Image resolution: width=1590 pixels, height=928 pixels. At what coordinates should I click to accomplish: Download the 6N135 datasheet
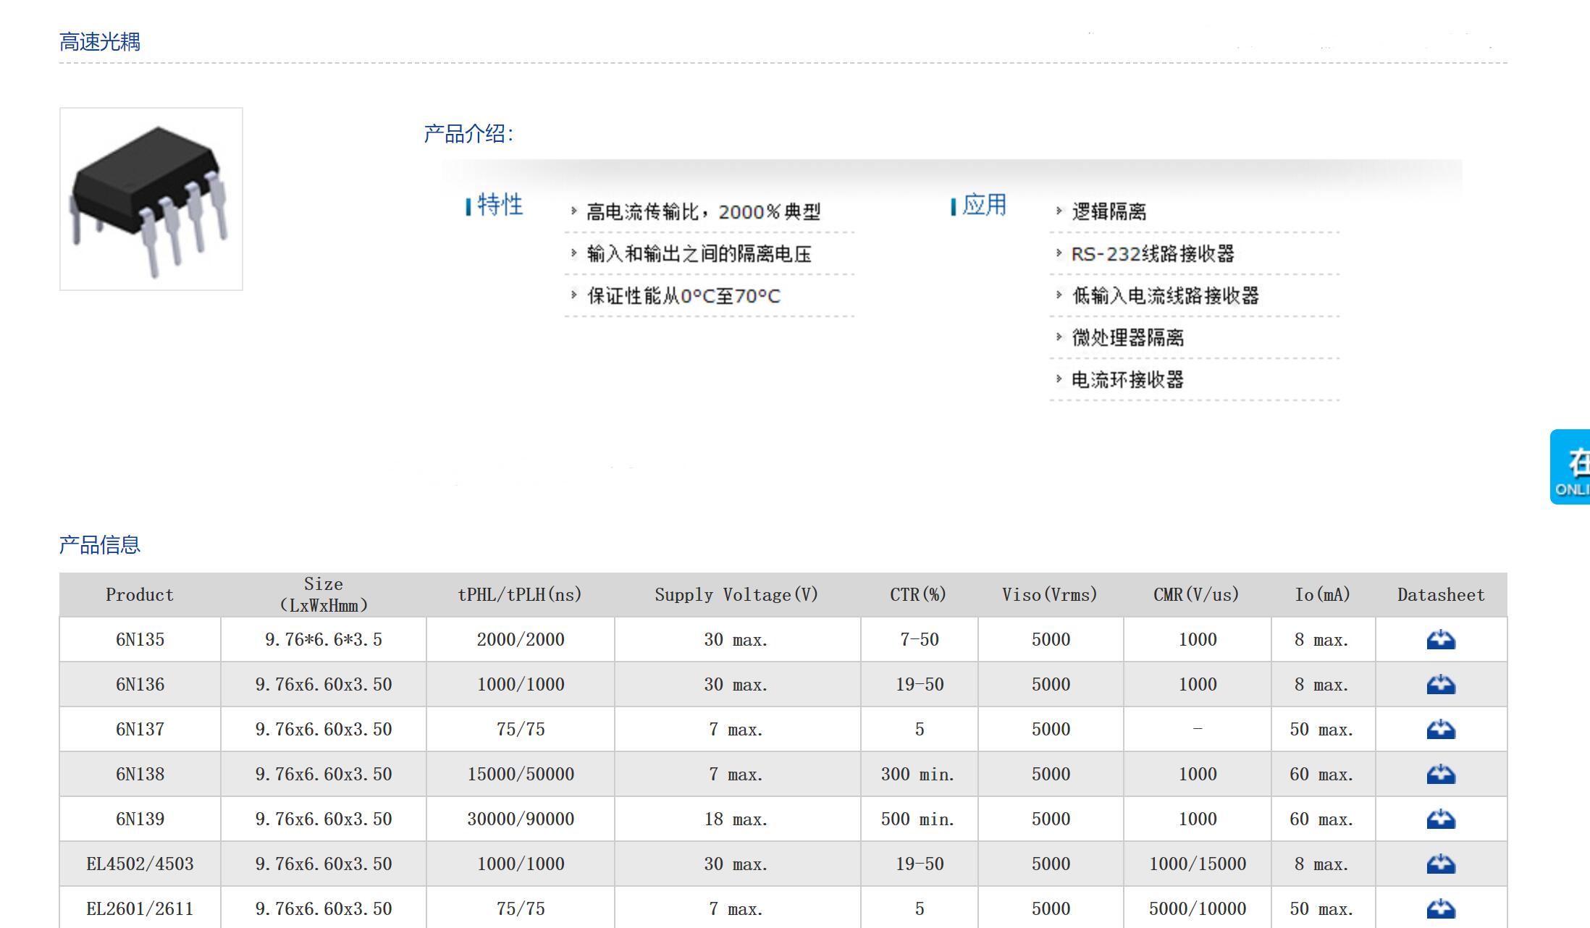(x=1440, y=640)
